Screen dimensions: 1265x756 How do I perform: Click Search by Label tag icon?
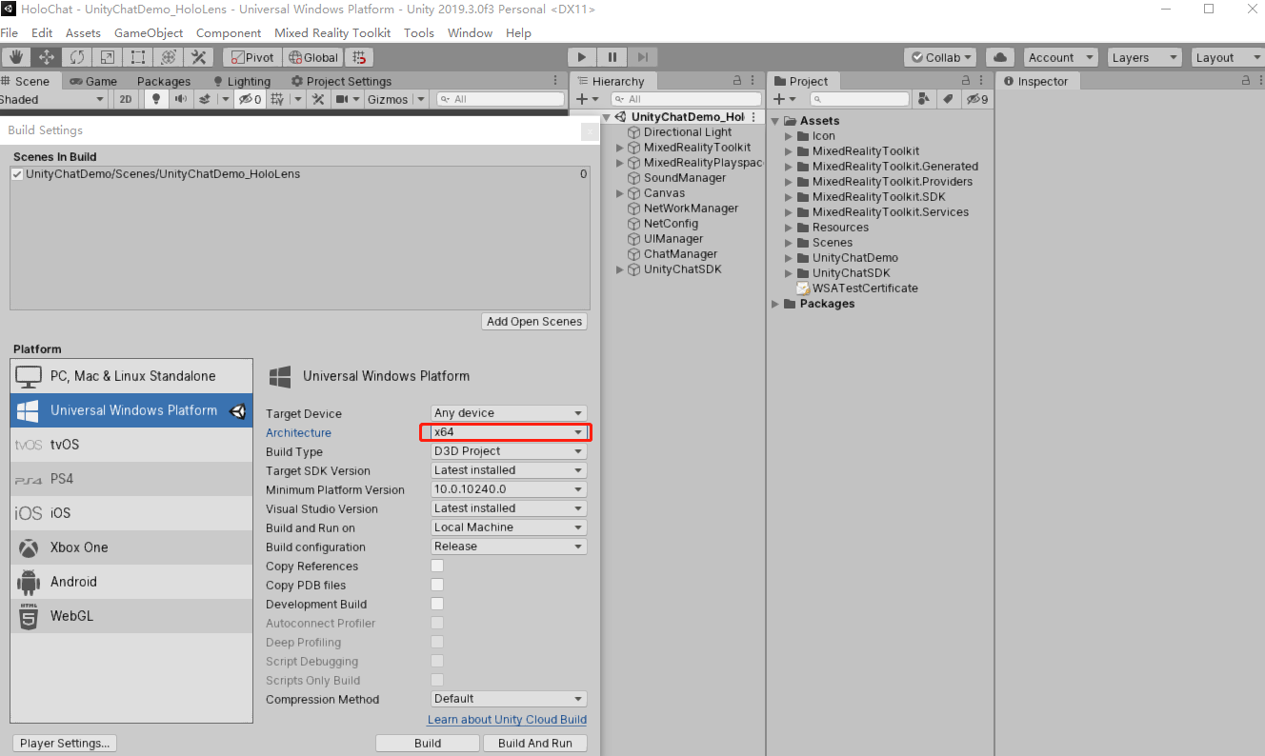coord(948,99)
